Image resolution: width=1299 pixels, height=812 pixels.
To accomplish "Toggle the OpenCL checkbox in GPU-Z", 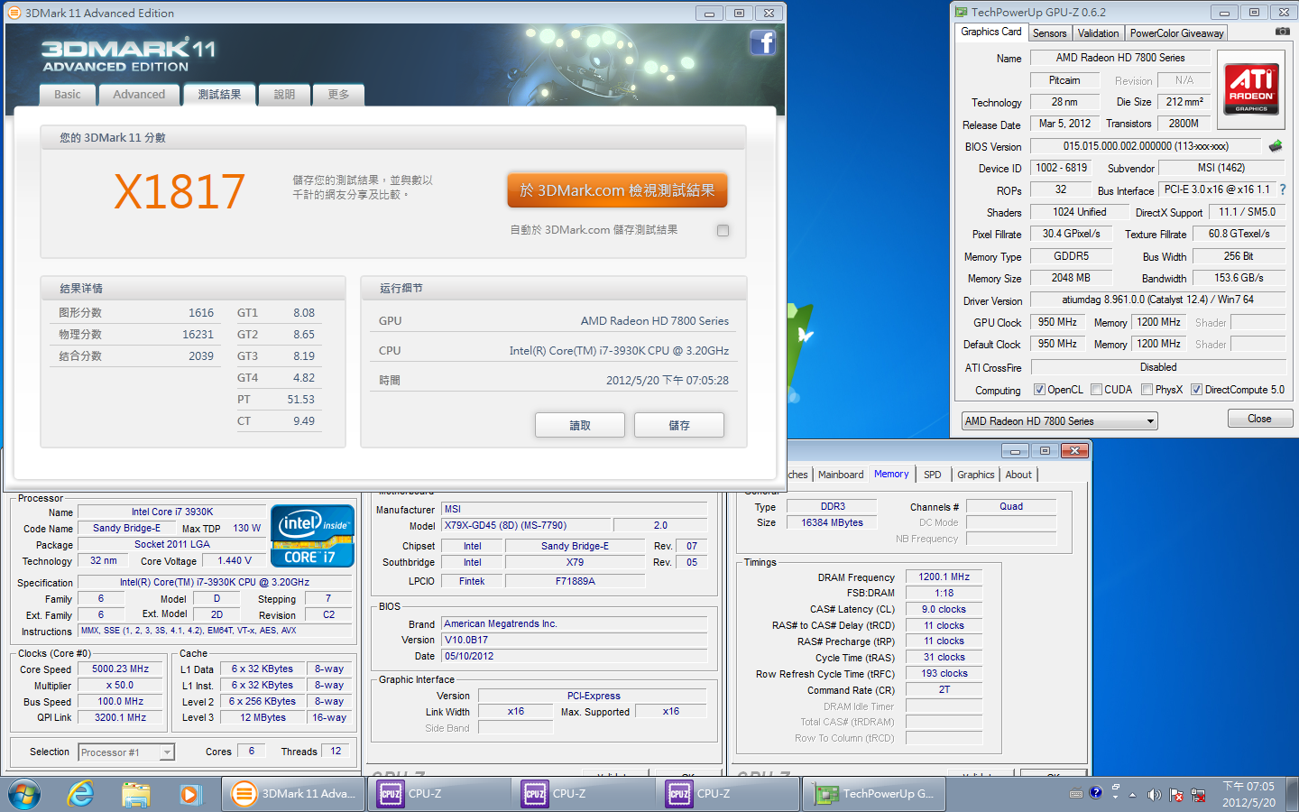I will pos(1039,390).
